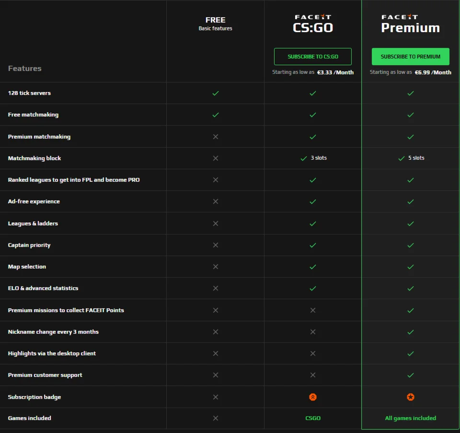Click the Free column X for Map selection
460x433 pixels.
click(x=216, y=267)
